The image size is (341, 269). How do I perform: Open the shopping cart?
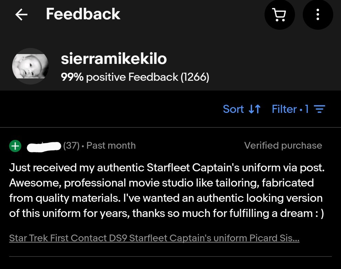tap(279, 15)
